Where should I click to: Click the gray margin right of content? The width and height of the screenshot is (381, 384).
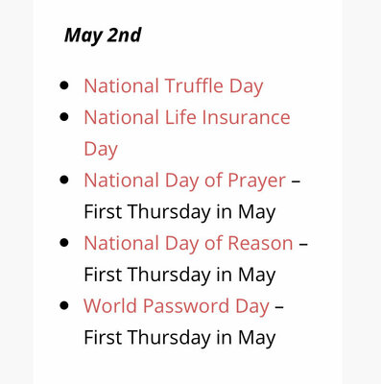[x=362, y=192]
